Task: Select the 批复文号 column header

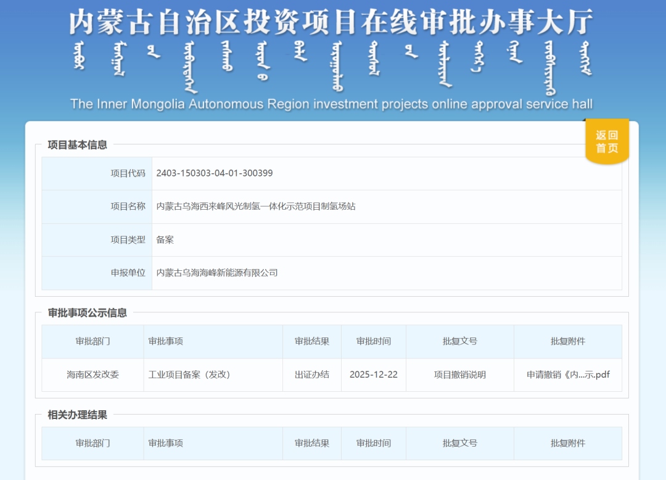Action: click(x=460, y=342)
